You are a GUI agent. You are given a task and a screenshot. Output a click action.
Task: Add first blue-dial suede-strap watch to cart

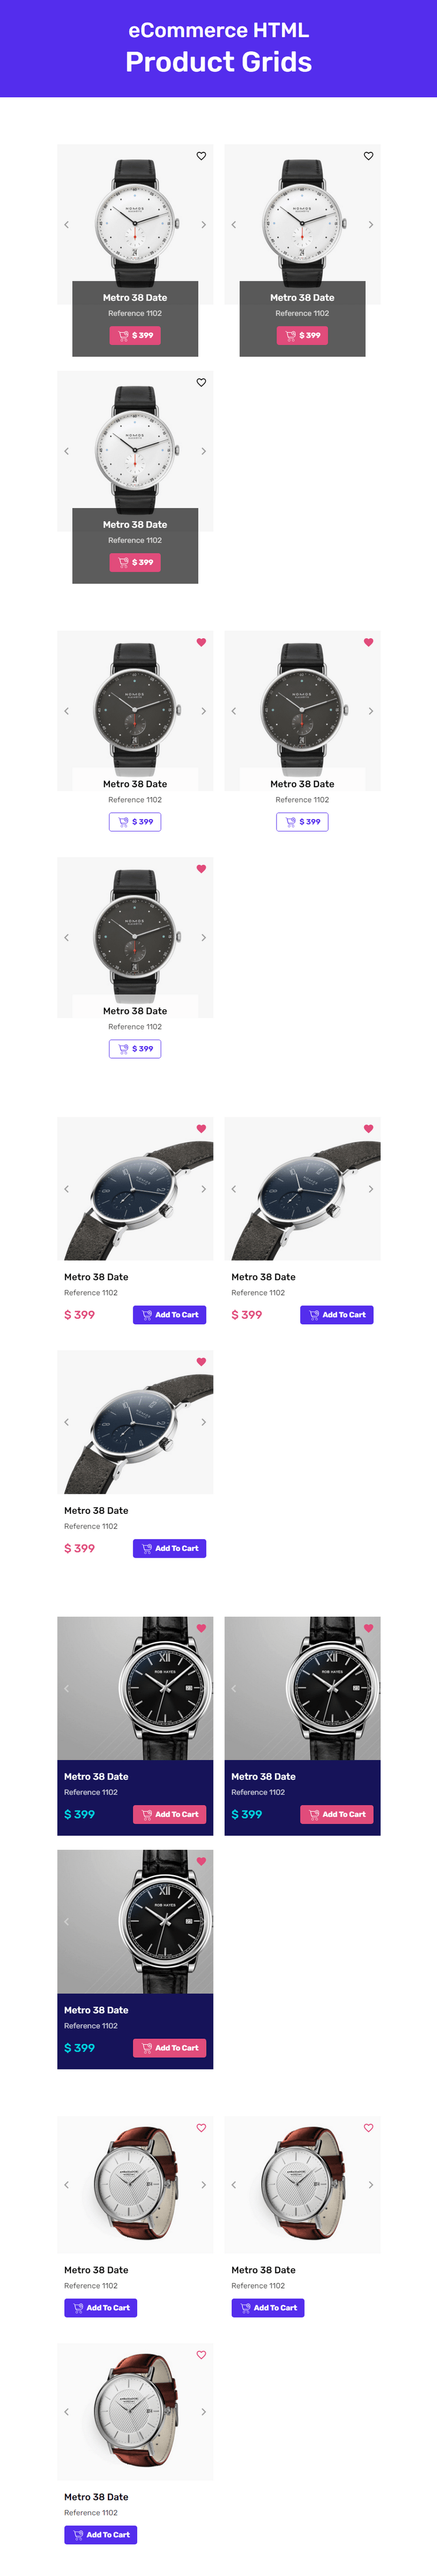[169, 1315]
